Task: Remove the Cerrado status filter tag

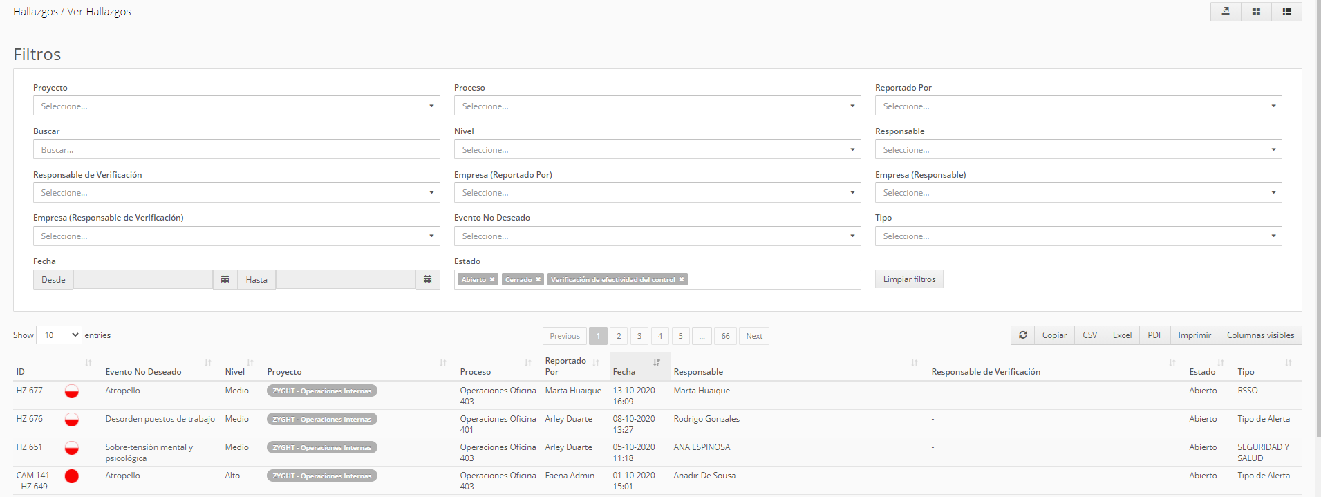Action: point(538,280)
